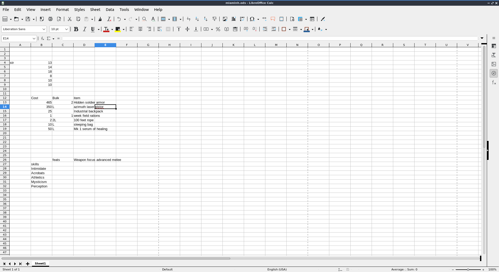Click the Sort Ascending icon
The image size is (499, 272).
(197, 19)
